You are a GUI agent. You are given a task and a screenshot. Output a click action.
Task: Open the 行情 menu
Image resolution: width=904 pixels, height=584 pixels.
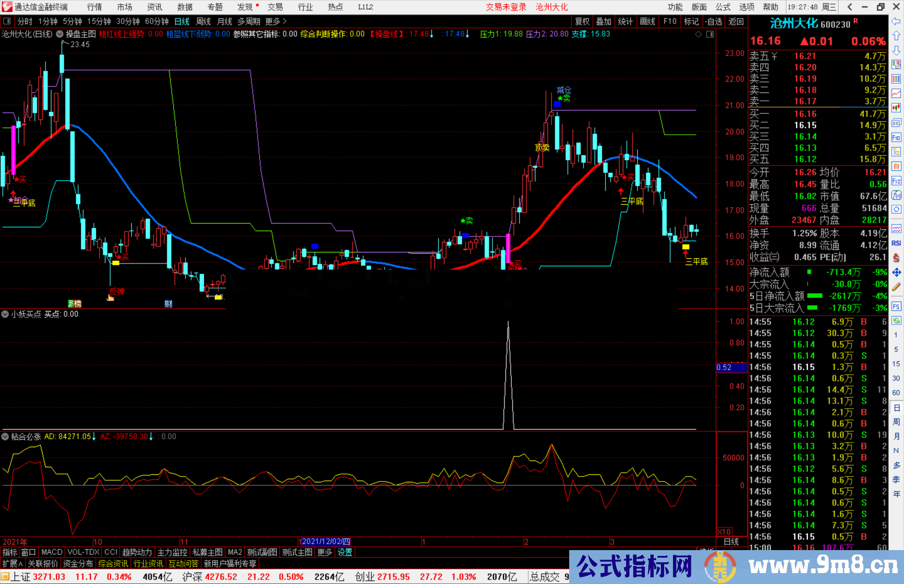tap(94, 7)
